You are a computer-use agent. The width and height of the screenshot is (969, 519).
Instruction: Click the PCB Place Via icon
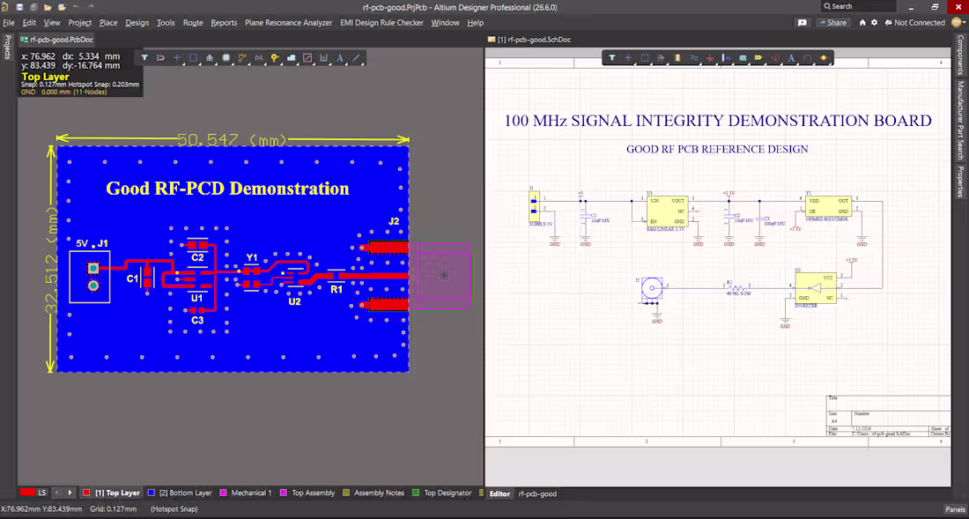coord(275,58)
